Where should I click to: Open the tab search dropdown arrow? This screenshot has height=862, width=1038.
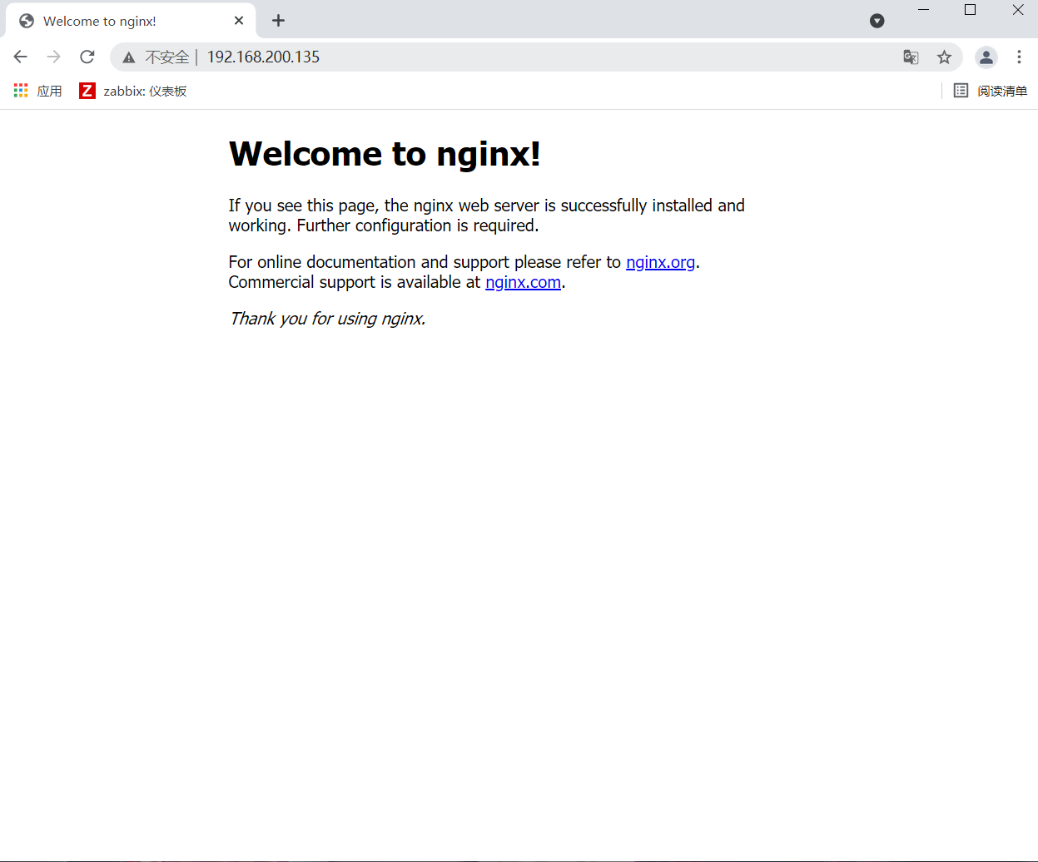pyautogui.click(x=877, y=21)
